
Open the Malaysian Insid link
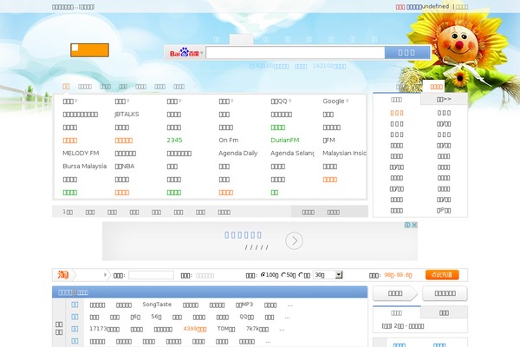point(344,153)
